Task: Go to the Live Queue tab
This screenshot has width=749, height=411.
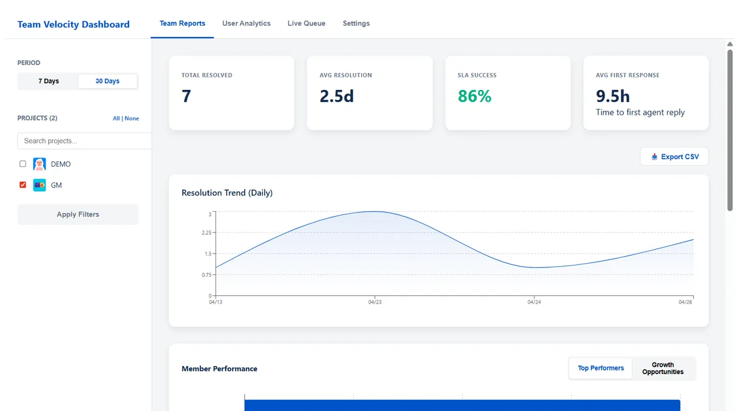Action: pyautogui.click(x=306, y=24)
